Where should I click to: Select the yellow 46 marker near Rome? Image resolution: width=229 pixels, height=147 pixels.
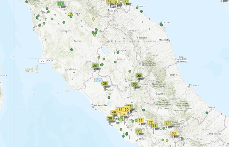coord(114,112)
